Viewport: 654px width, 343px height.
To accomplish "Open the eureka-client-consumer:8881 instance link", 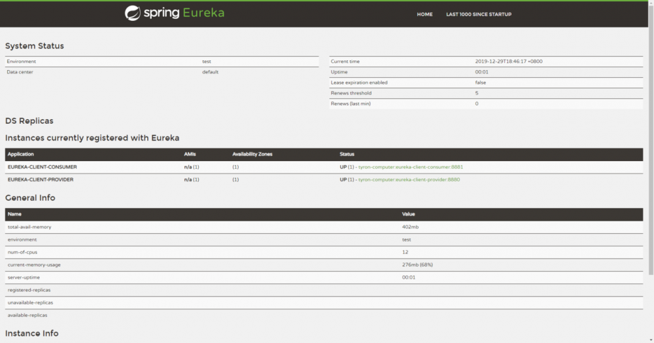I will point(411,167).
